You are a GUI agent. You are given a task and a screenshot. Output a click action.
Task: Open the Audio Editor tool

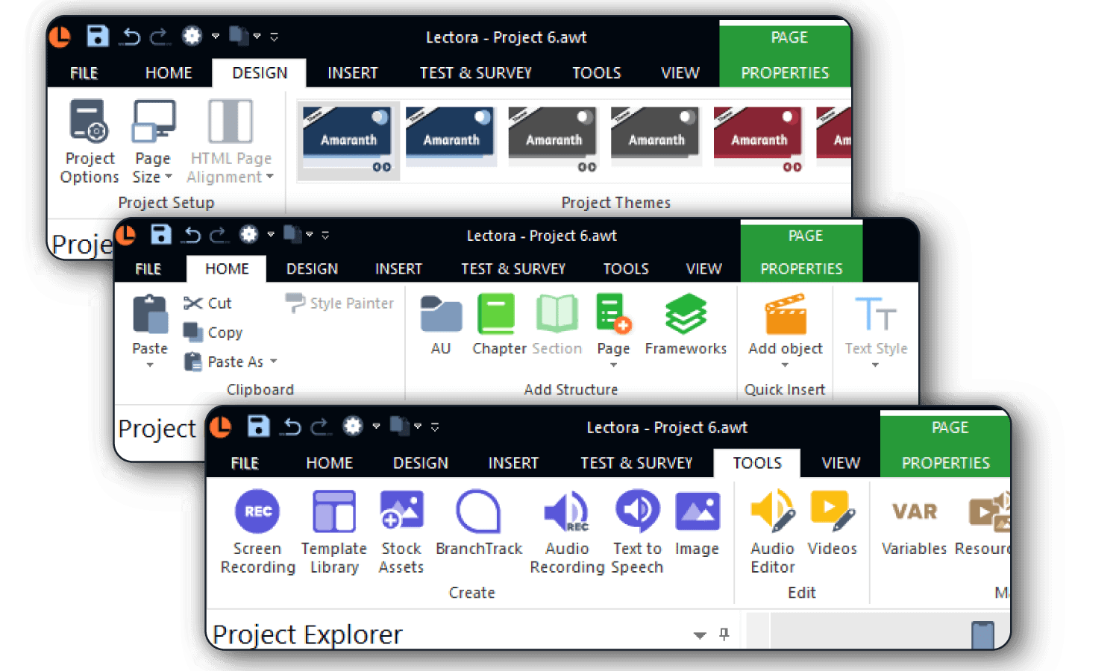coord(772,532)
